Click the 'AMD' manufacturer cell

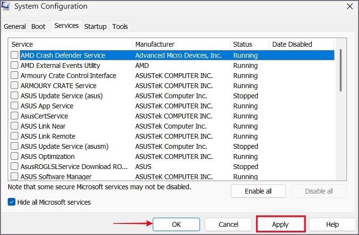(x=142, y=65)
